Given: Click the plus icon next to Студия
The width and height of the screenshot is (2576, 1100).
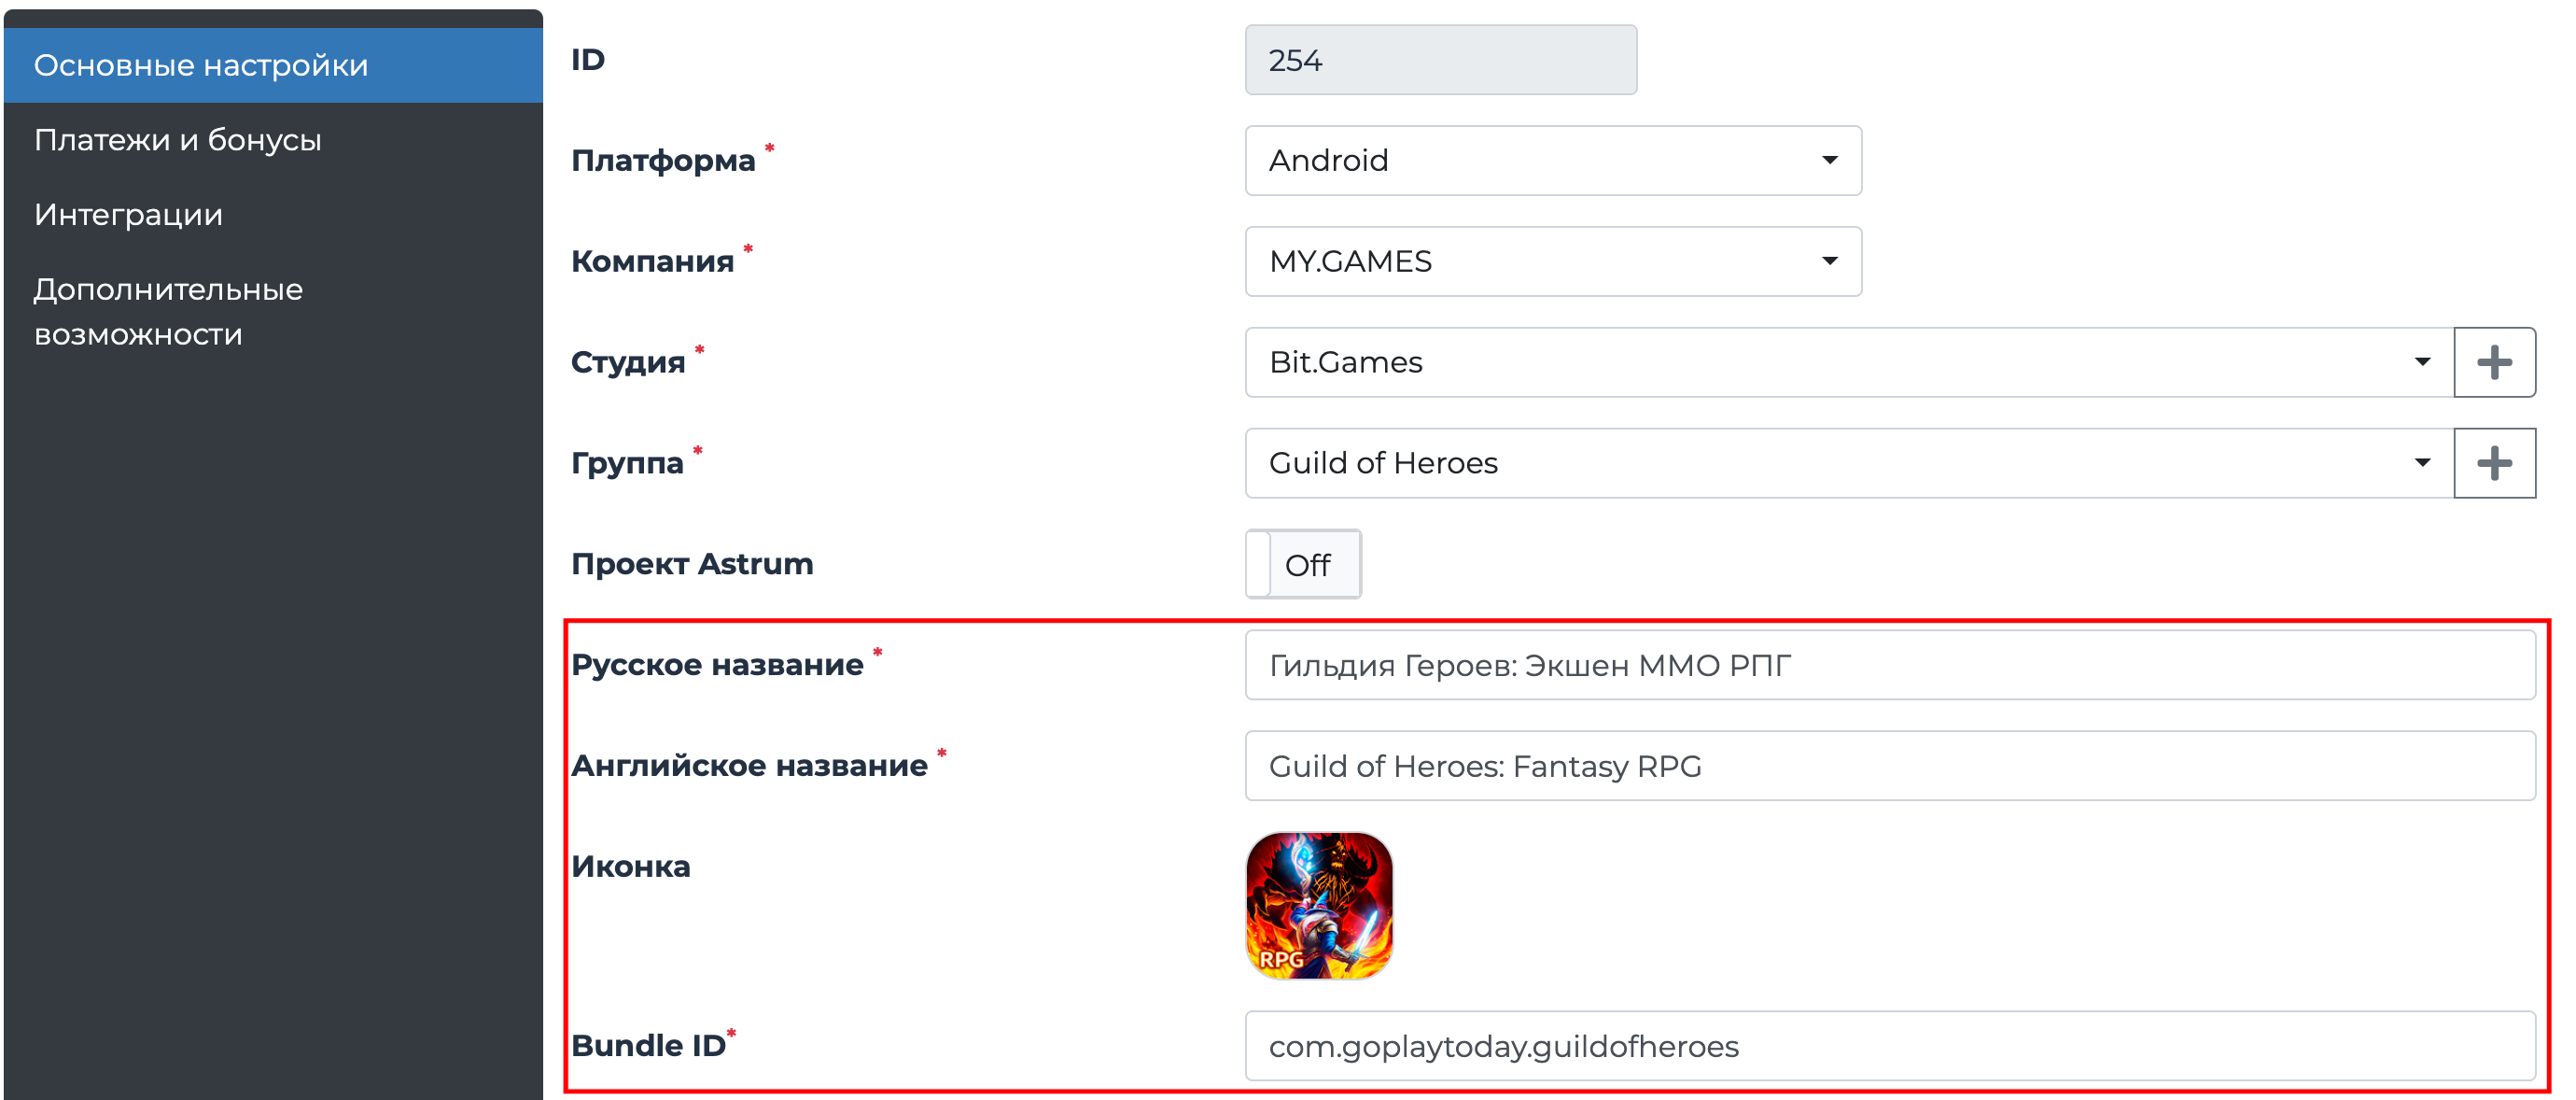Looking at the screenshot, I should tap(2494, 361).
